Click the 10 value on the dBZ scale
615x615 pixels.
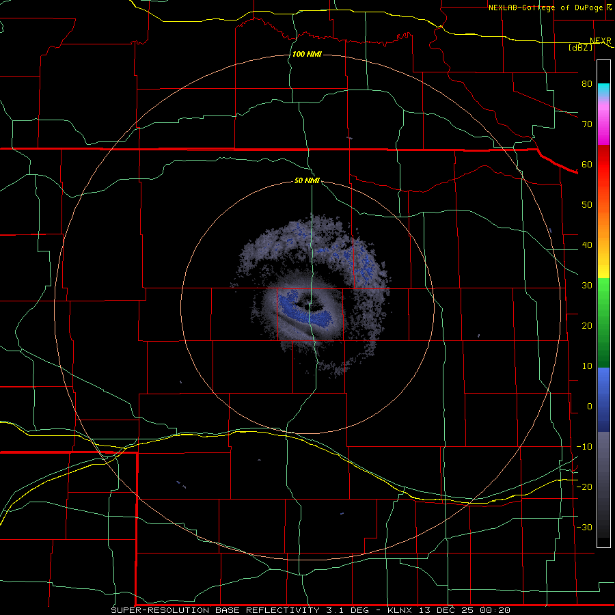tap(587, 366)
